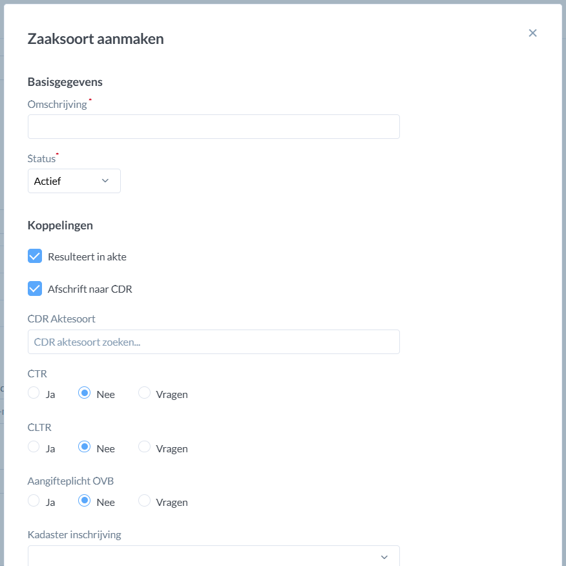Choose Vragen under CLTR
566x566 pixels.
point(144,447)
